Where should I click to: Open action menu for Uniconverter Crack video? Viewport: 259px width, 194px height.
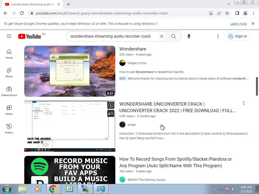click(244, 103)
